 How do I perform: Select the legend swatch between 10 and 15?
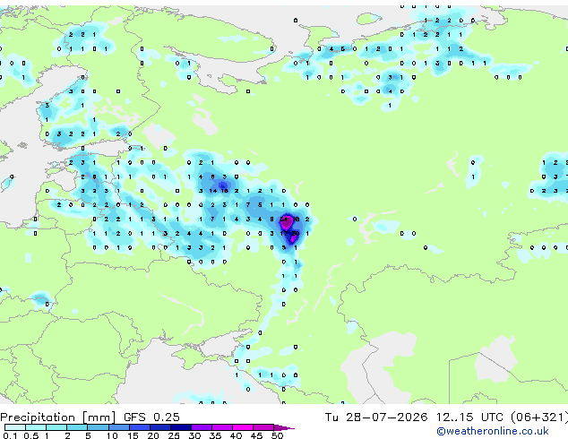pyautogui.click(x=119, y=427)
